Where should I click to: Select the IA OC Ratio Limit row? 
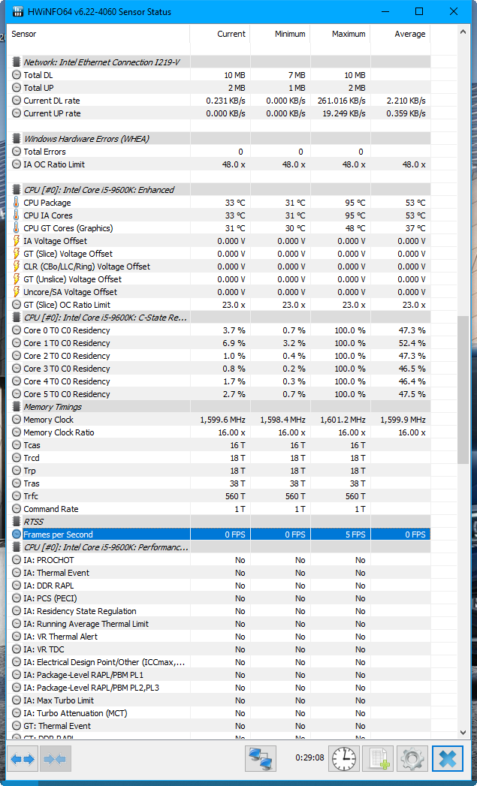(x=219, y=164)
